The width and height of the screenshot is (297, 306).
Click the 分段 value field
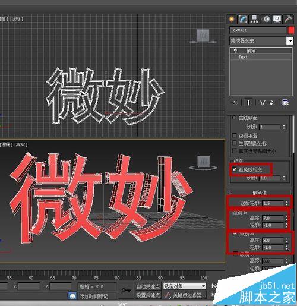coord(270,127)
